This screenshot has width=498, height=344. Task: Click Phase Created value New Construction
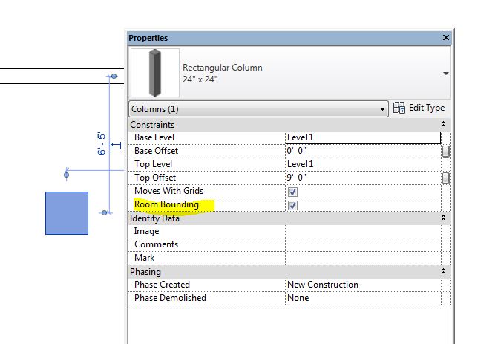(x=363, y=285)
